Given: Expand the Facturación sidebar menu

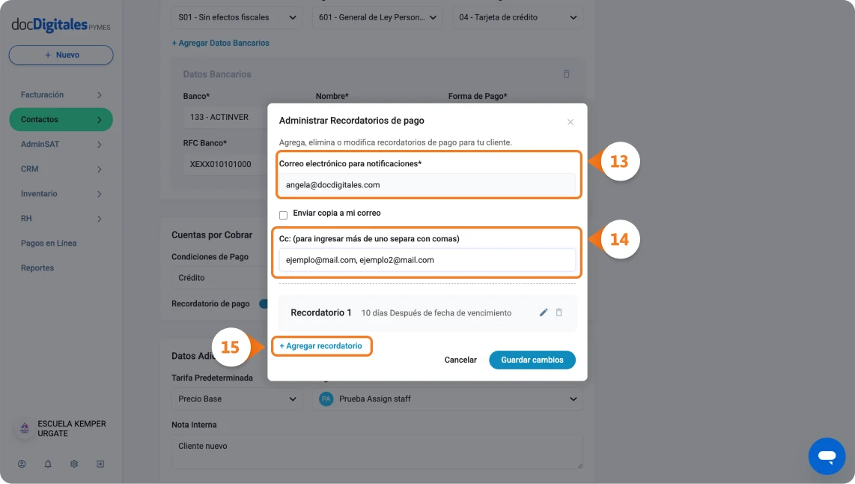Looking at the screenshot, I should point(61,95).
